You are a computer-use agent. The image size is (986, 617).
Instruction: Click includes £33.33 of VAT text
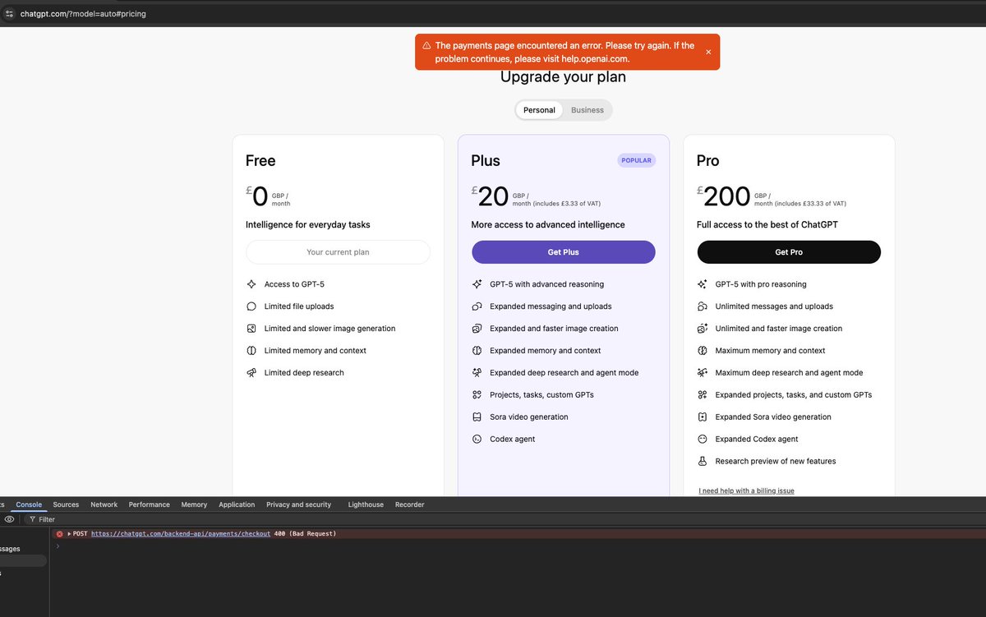(x=811, y=204)
